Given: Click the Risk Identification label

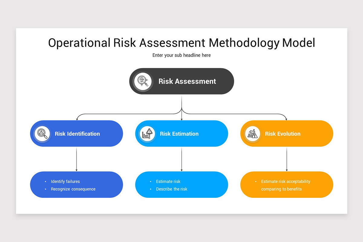Looking at the screenshot, I should (77, 134).
